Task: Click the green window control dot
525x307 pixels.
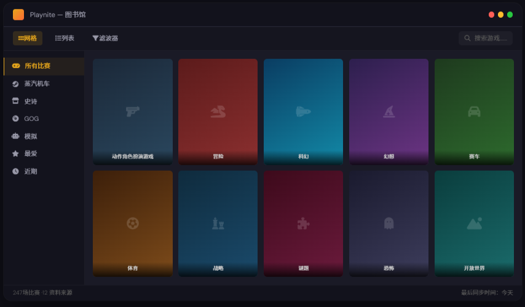Action: point(510,15)
